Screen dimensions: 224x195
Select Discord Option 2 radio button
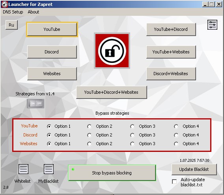90,135
